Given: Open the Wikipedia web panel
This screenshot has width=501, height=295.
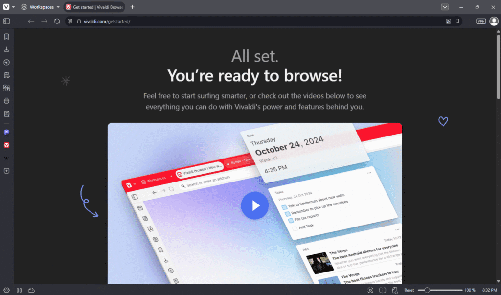Looking at the screenshot, I should (6, 158).
